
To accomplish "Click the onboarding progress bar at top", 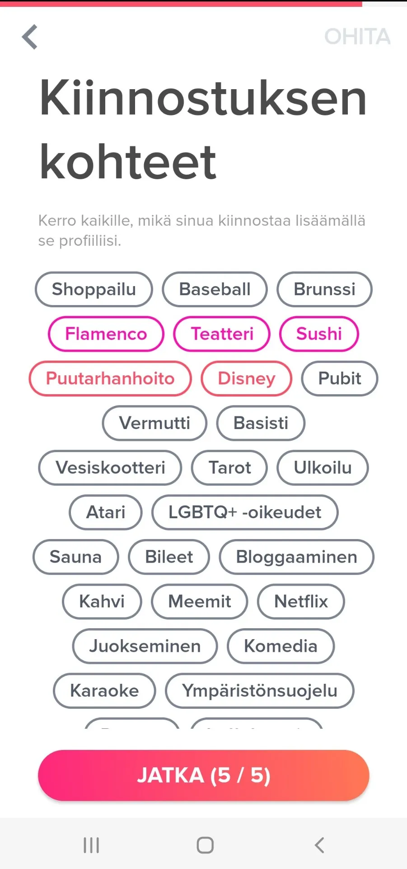I will (203, 4).
